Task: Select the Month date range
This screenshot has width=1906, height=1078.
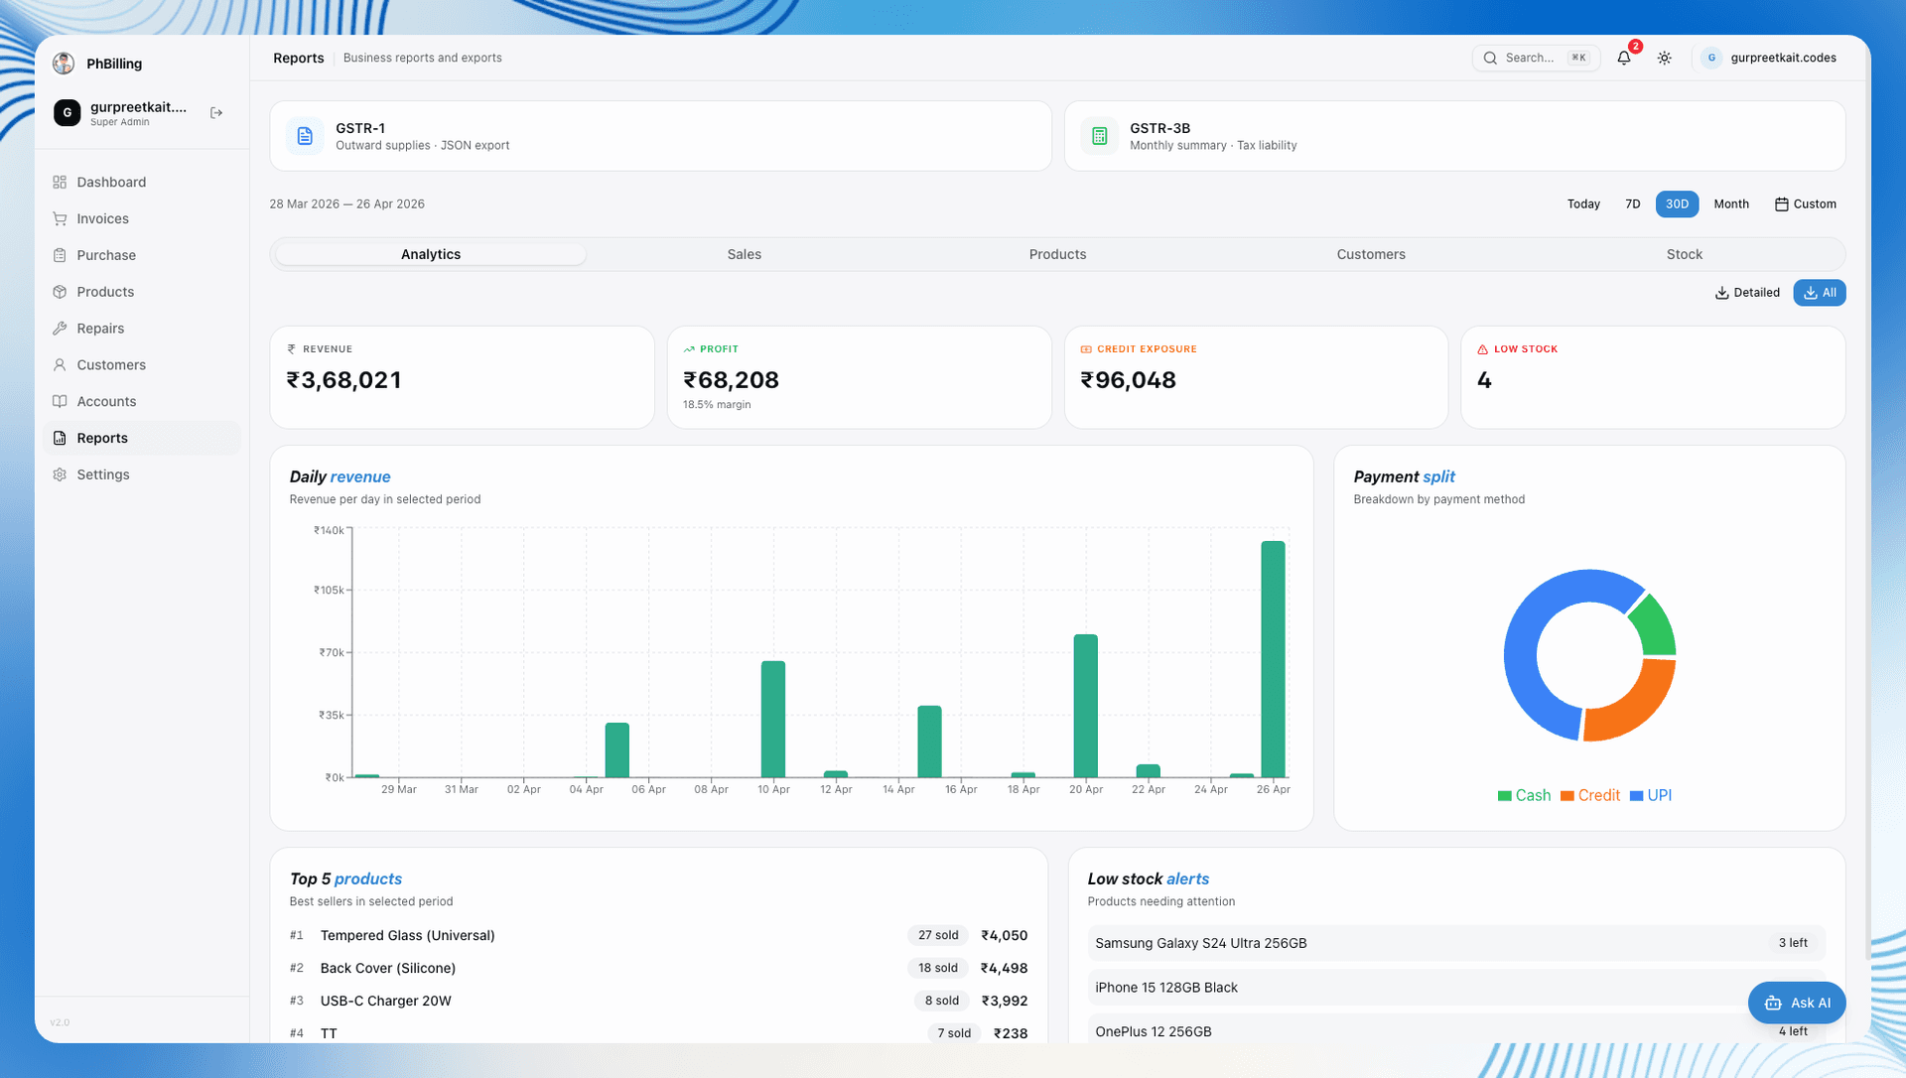Action: pos(1731,204)
